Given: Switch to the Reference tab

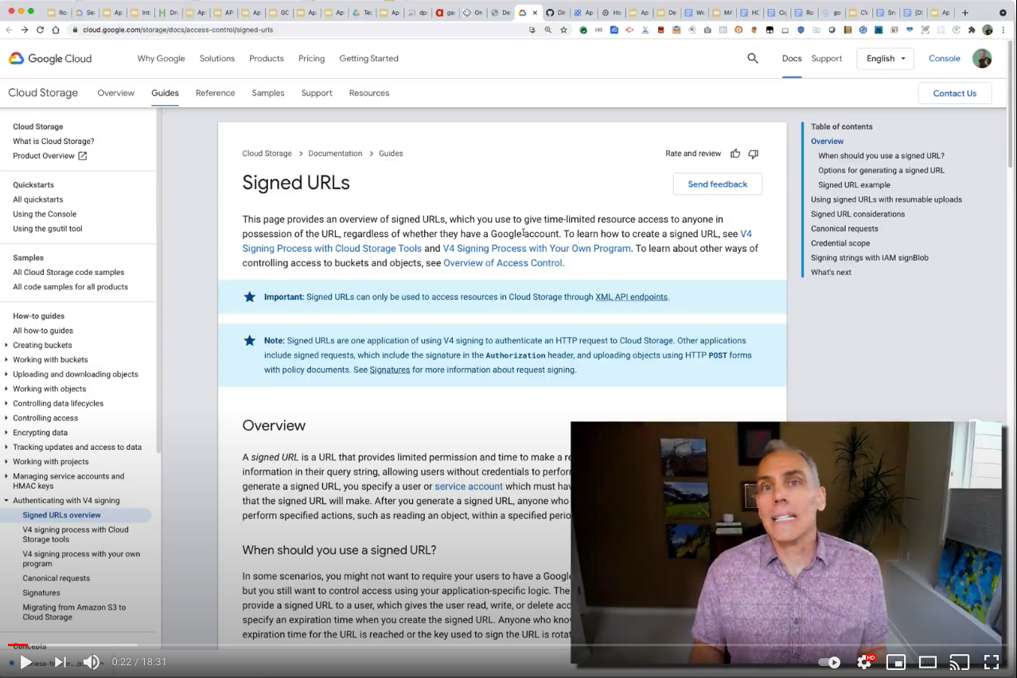Looking at the screenshot, I should click(215, 93).
